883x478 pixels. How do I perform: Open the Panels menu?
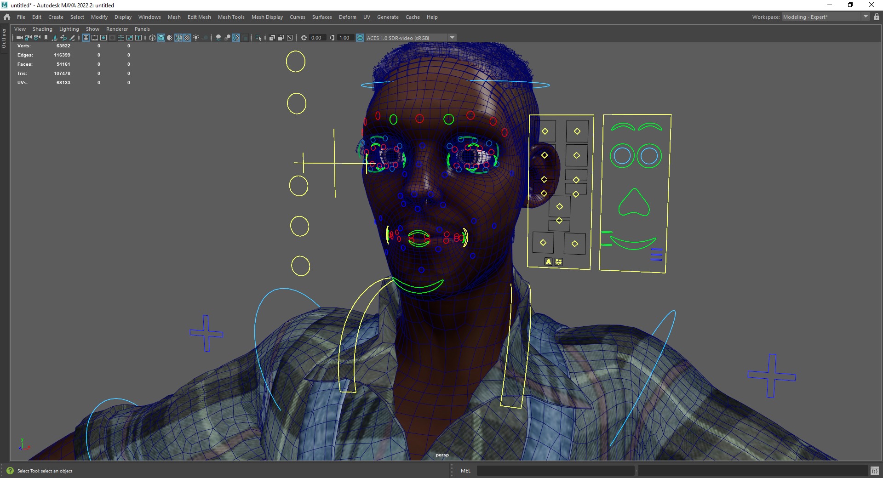(142, 29)
